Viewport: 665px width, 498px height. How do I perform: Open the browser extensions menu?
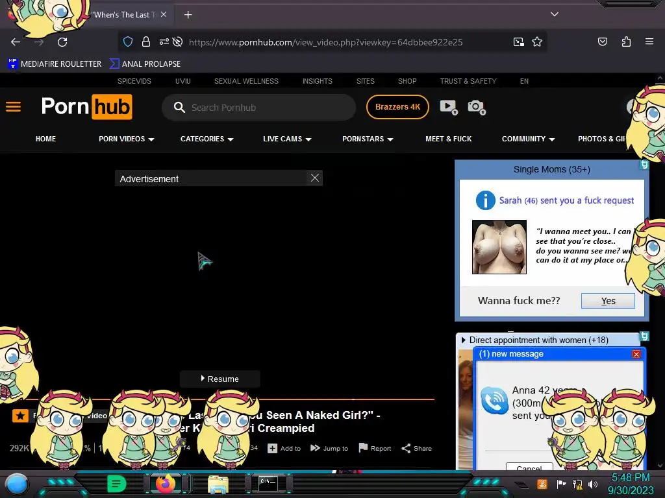[x=626, y=41]
